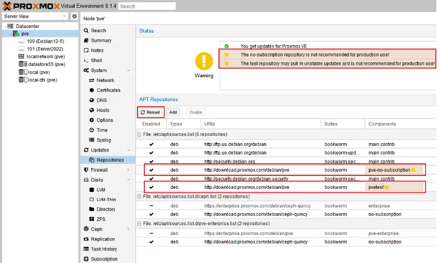Click the localnetwork (pve) grid icon
Image resolution: width=441 pixels, height=263 pixels.
(21, 57)
